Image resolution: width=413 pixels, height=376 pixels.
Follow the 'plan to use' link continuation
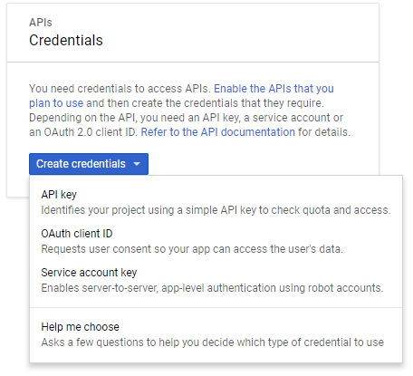56,103
